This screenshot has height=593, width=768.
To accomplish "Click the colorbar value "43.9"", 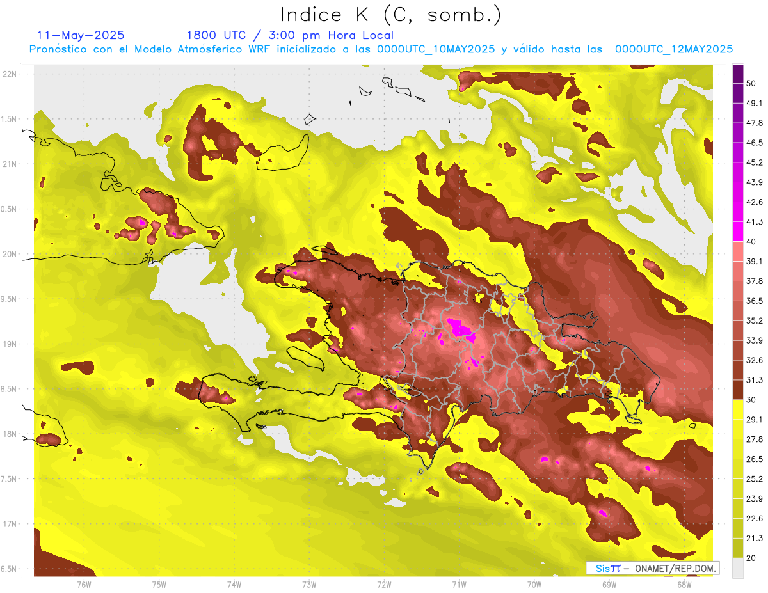I will click(x=754, y=182).
